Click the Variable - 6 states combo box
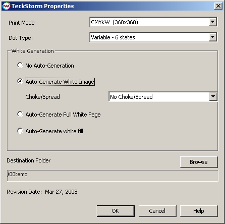The height and width of the screenshot is (224, 225). [x=153, y=37]
